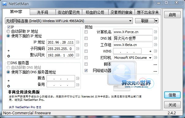Switch to the 洗手间 profile tab
This screenshot has width=185, height=118.
point(43,12)
